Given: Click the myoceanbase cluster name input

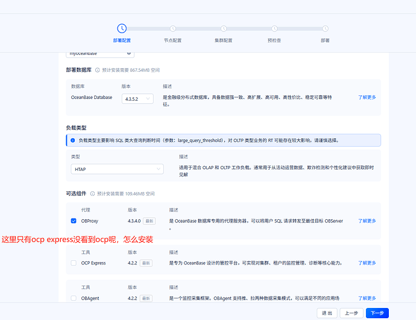Looking at the screenshot, I should click(x=100, y=54).
